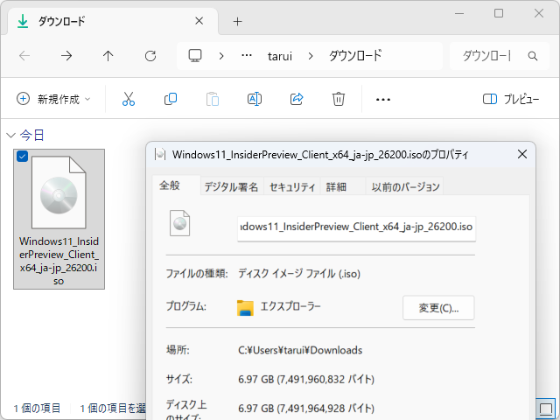
Task: Click the paste clipboard icon
Action: point(213,99)
